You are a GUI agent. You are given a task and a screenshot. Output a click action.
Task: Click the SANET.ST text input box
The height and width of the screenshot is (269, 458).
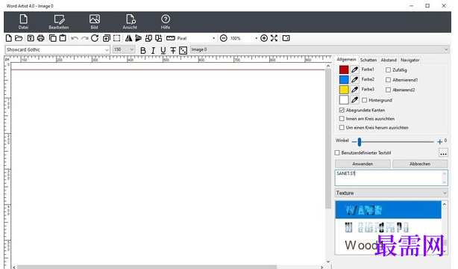pos(391,178)
